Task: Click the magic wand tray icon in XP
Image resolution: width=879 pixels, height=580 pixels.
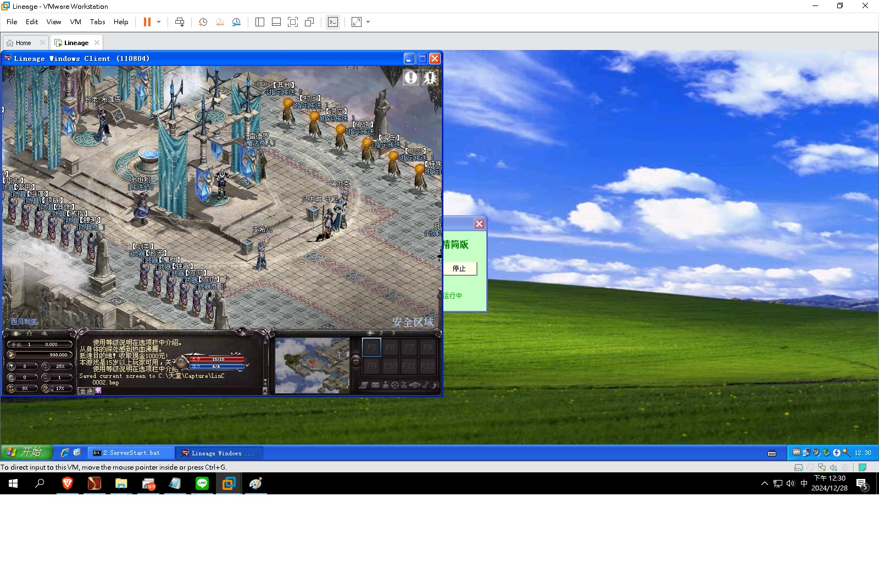Action: [846, 453]
